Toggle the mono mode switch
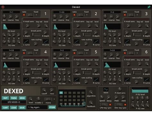 coord(48,99)
